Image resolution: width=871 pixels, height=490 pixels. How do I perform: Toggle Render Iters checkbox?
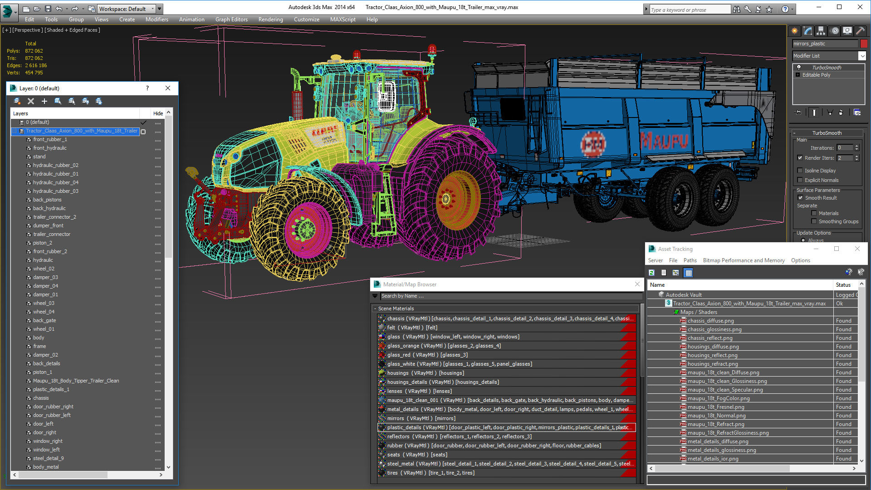pyautogui.click(x=800, y=158)
